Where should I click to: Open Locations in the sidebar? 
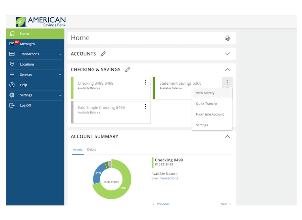35,64
